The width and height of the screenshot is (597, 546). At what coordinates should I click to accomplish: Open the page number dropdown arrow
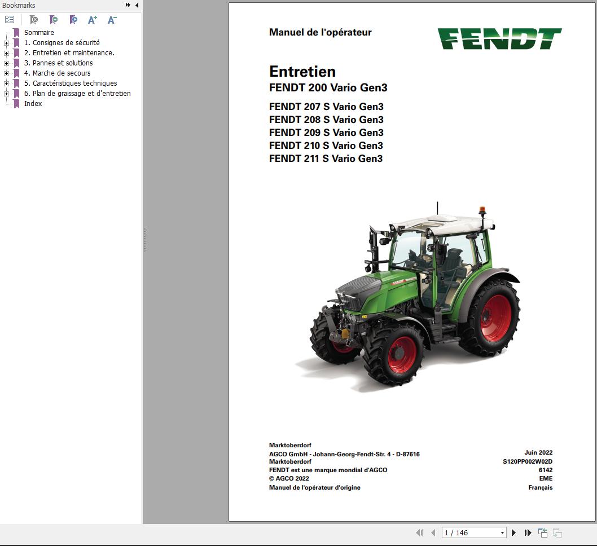[x=502, y=532]
